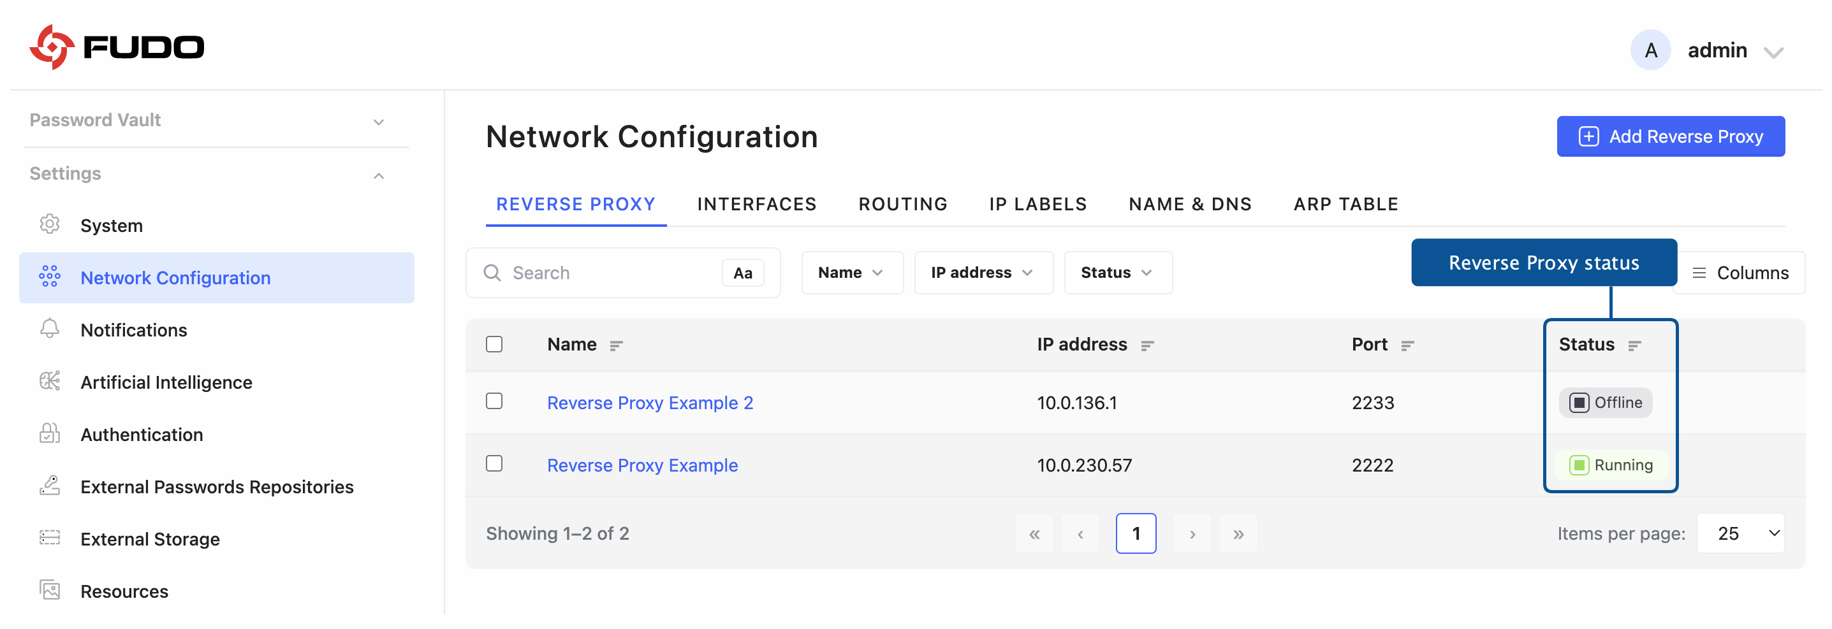Viewport: 1832px width, 629px height.
Task: Open the Name & DNS tab
Action: tap(1189, 205)
